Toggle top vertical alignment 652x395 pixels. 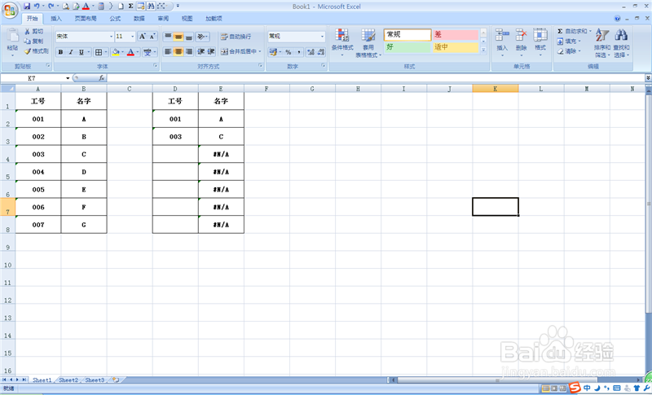pyautogui.click(x=168, y=37)
